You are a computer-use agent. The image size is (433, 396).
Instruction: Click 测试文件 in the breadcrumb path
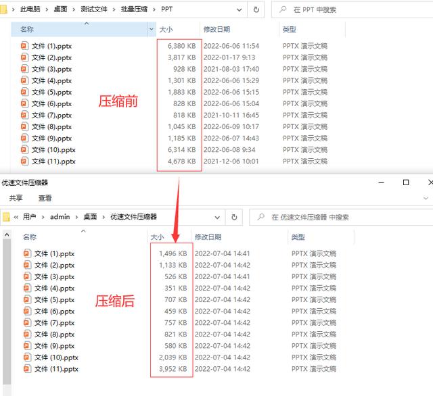click(94, 9)
